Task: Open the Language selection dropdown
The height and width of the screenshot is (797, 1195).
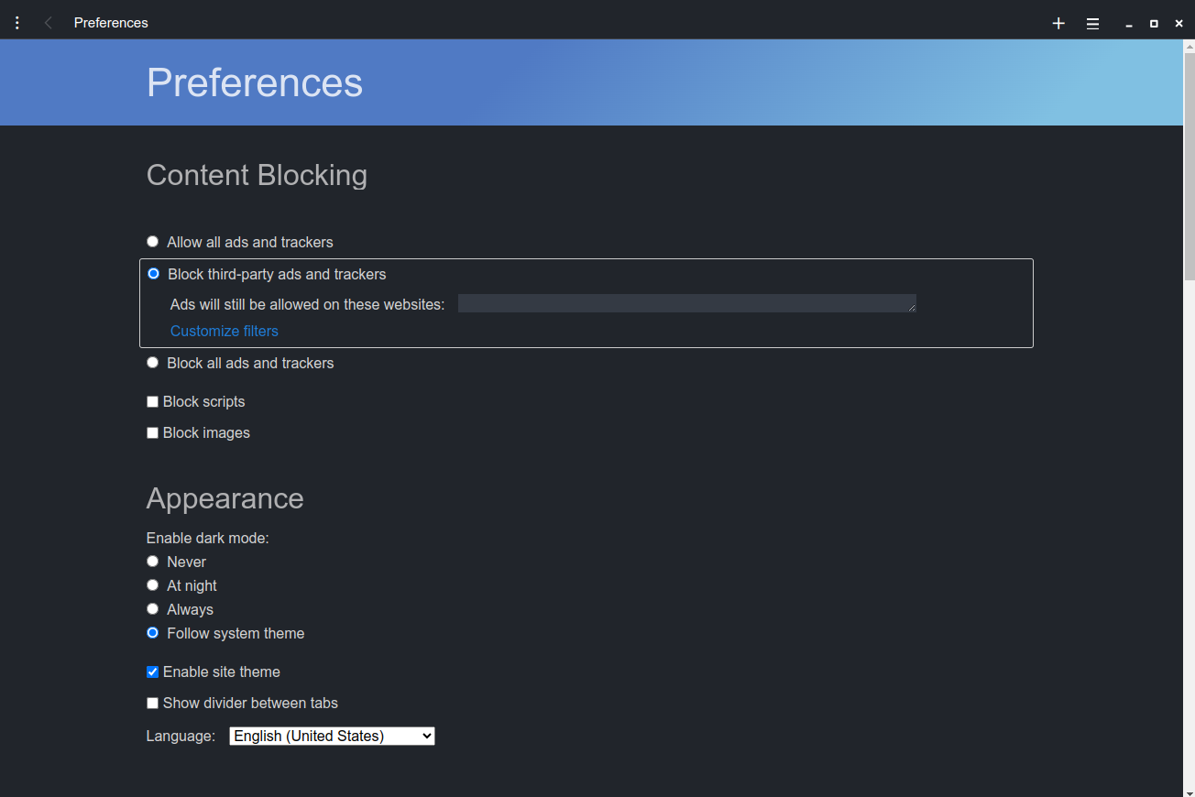Action: pos(331,736)
